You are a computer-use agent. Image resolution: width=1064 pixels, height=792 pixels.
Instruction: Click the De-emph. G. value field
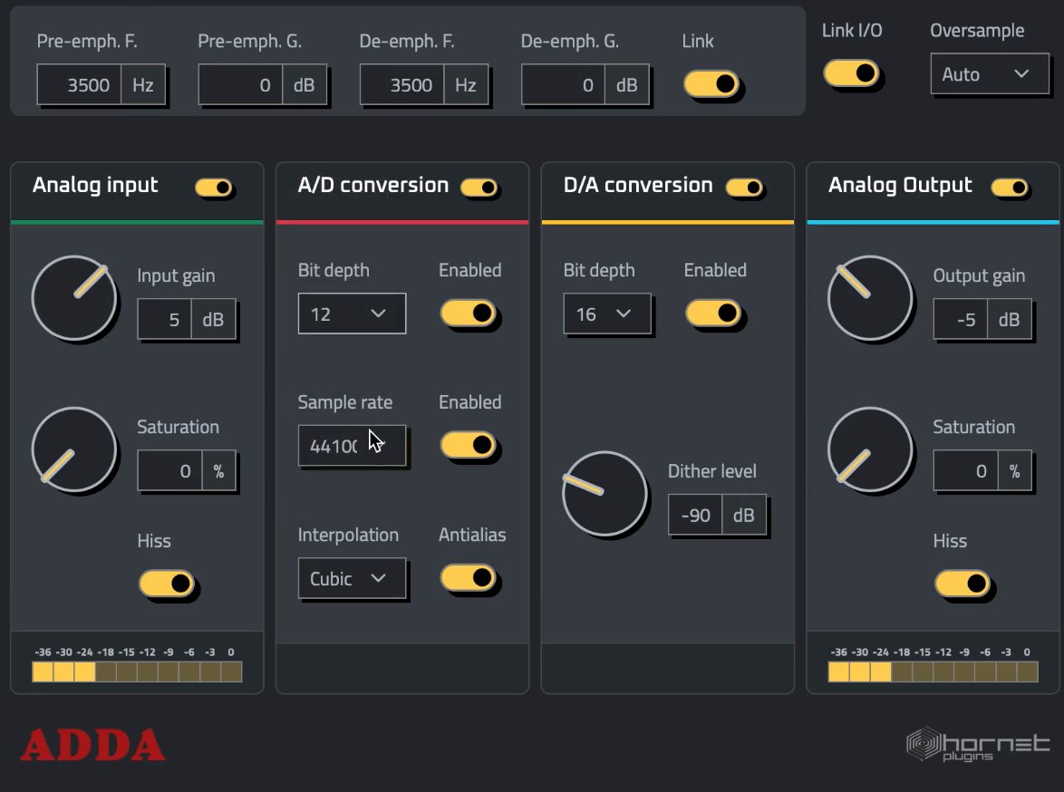tap(563, 85)
